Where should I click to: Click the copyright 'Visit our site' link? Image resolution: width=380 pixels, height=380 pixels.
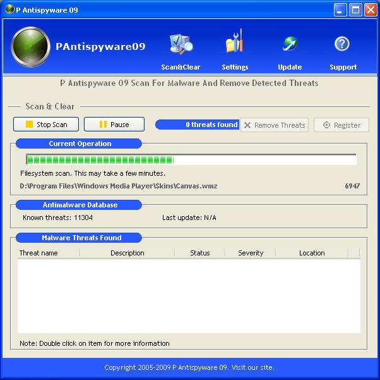pos(254,367)
